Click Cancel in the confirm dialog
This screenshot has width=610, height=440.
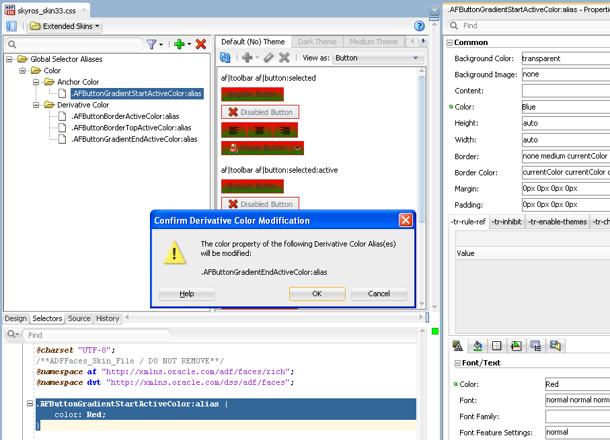[x=379, y=294]
